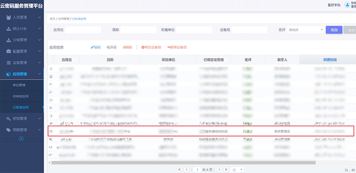Expand the 策略管理 chevron
The width and height of the screenshot is (356, 173).
point(39,130)
